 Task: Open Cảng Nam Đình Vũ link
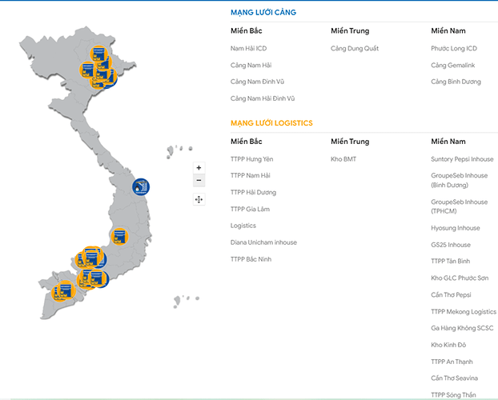[x=257, y=82]
